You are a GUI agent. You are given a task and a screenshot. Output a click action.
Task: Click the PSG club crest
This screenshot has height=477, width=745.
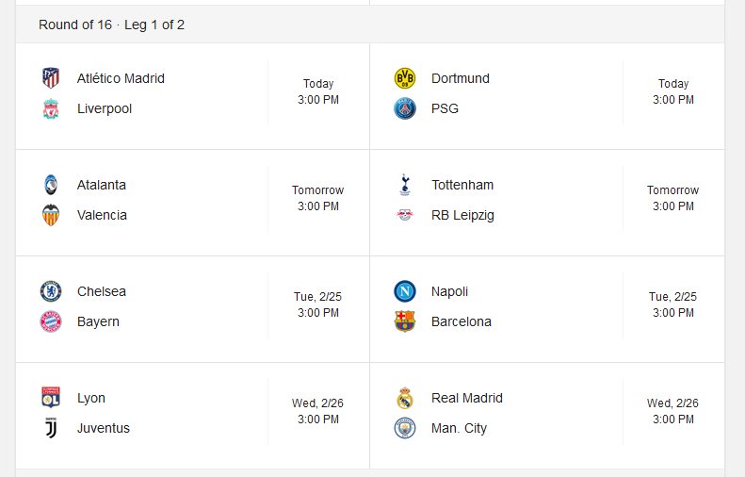pyautogui.click(x=405, y=108)
